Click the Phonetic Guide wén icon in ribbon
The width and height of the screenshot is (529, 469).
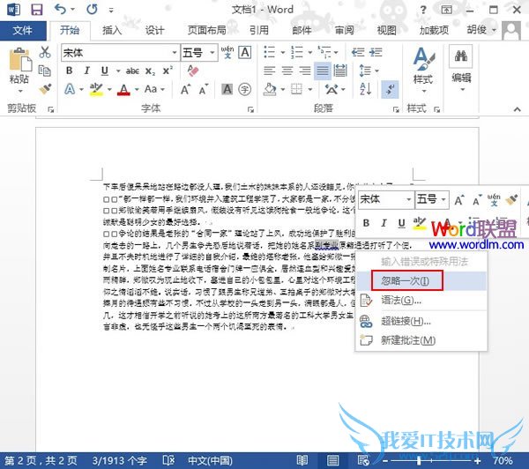(227, 53)
